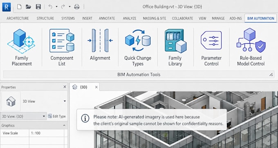Open the 3D View: {3D} instance dropdown
Viewport: 278px width, 148px height.
(x=24, y=116)
